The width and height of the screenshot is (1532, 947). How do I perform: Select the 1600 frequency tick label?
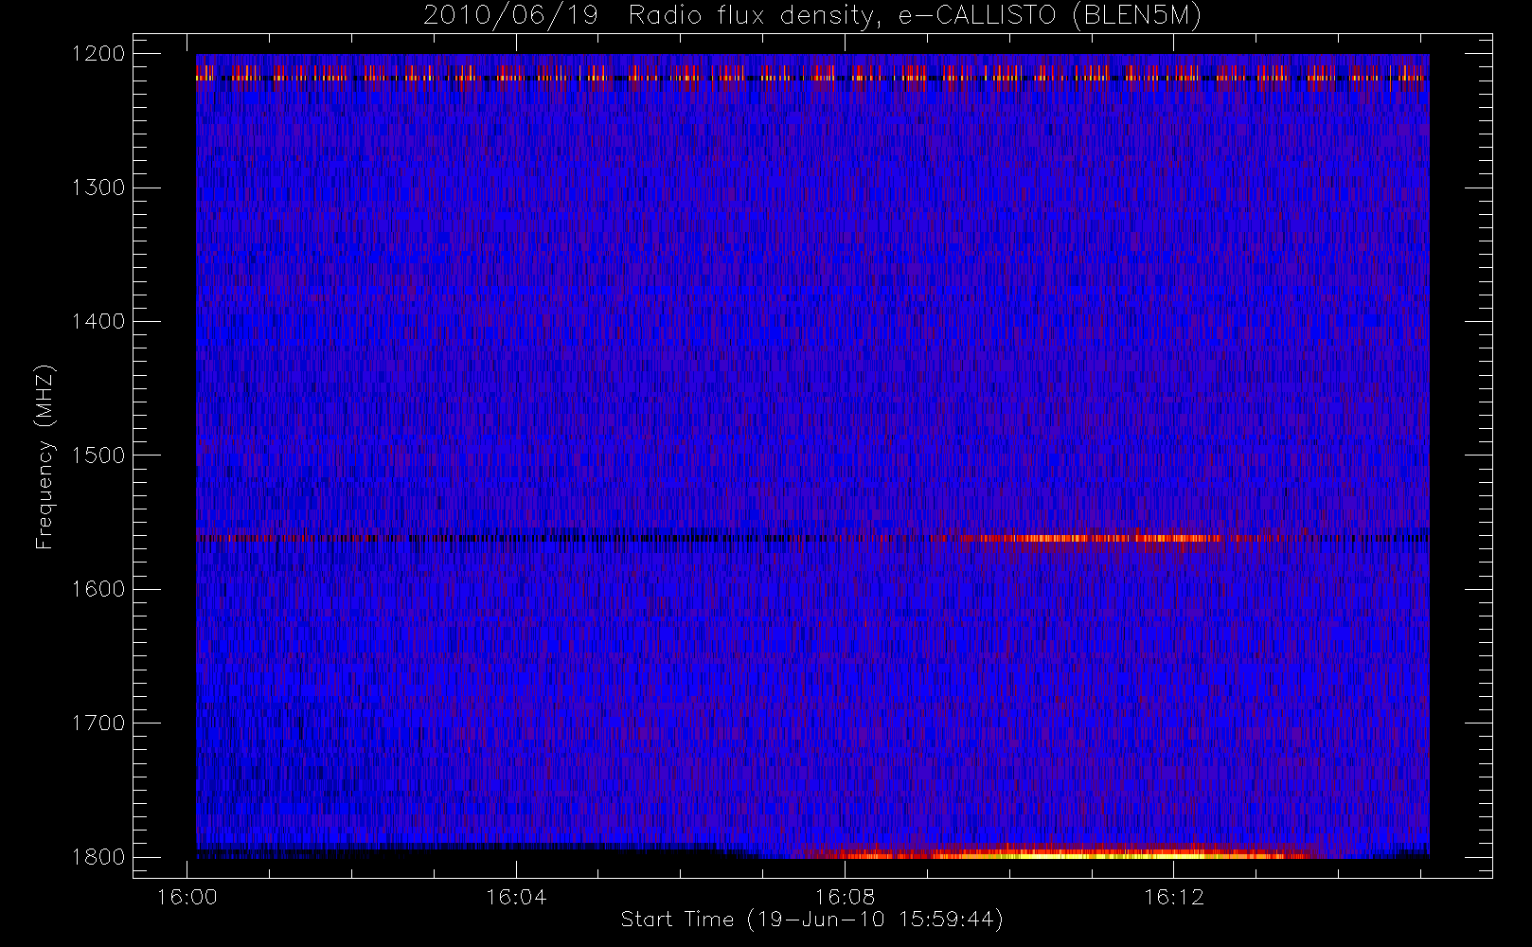pos(98,589)
